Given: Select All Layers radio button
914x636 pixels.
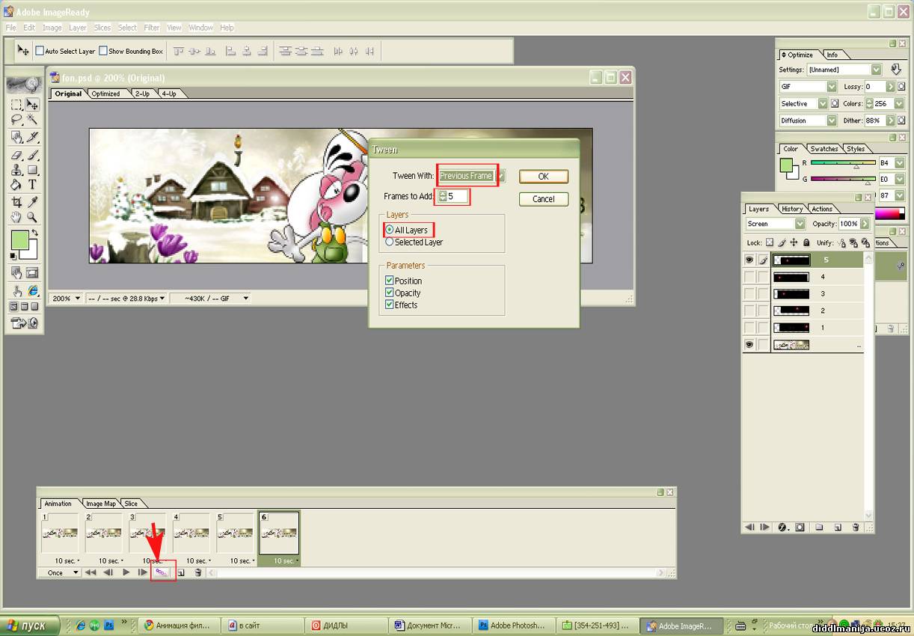Looking at the screenshot, I should [x=390, y=230].
